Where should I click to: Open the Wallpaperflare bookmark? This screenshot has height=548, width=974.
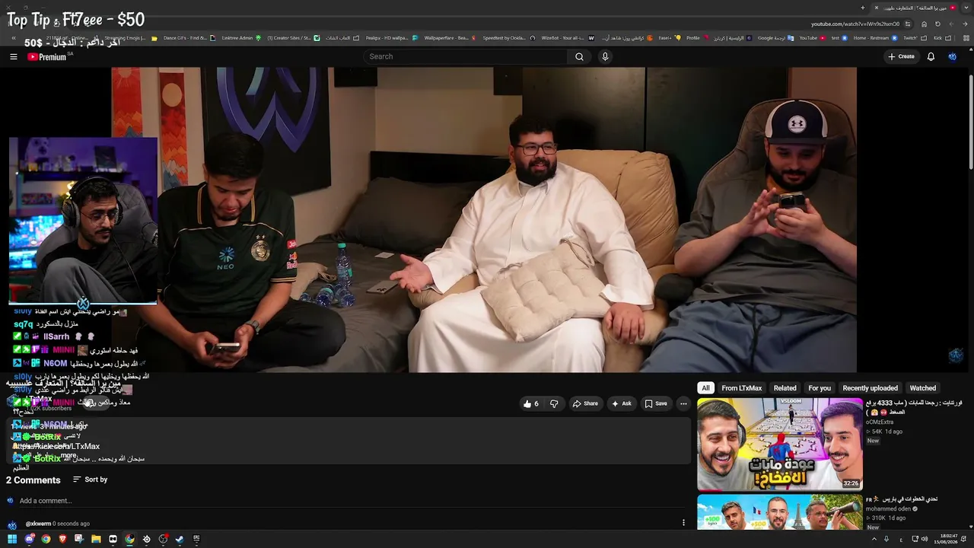[x=450, y=38]
